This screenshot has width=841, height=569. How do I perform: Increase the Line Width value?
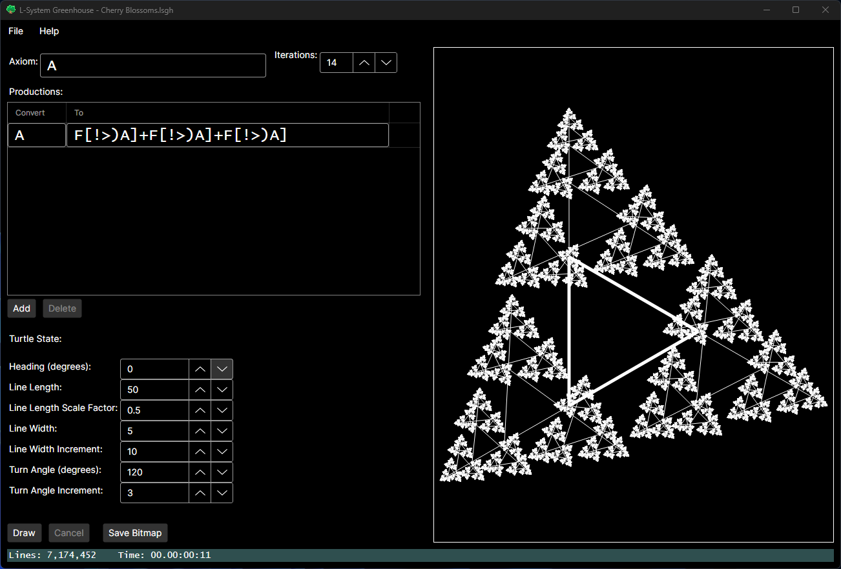[200, 431]
